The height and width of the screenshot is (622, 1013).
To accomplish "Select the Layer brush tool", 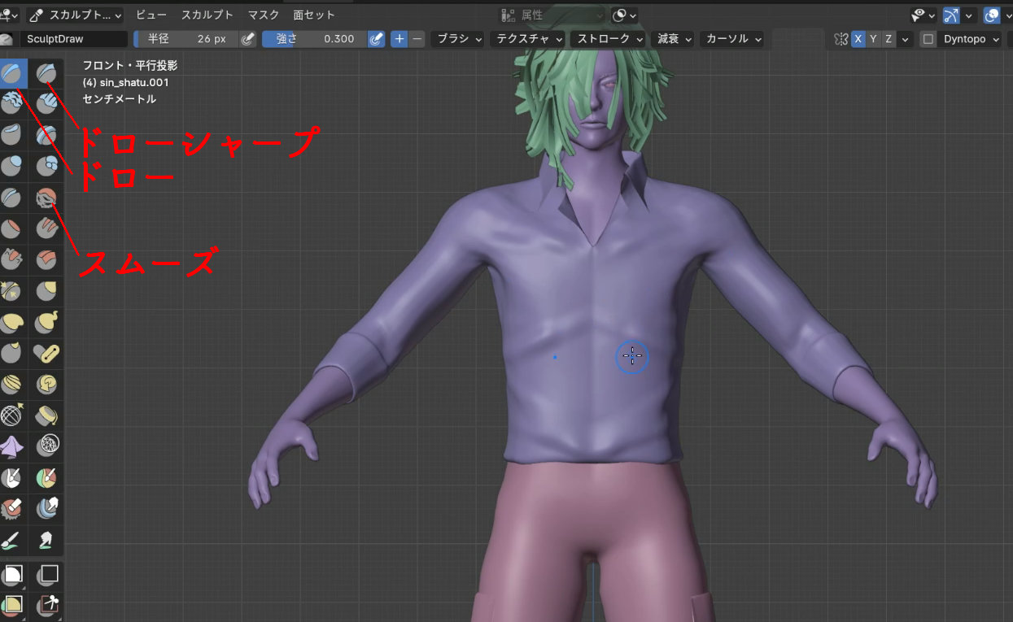I will coord(46,135).
